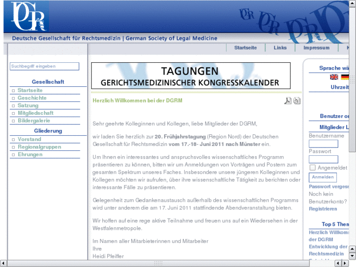Click horizontal scrollbar right arrow at far right

click(x=345, y=263)
